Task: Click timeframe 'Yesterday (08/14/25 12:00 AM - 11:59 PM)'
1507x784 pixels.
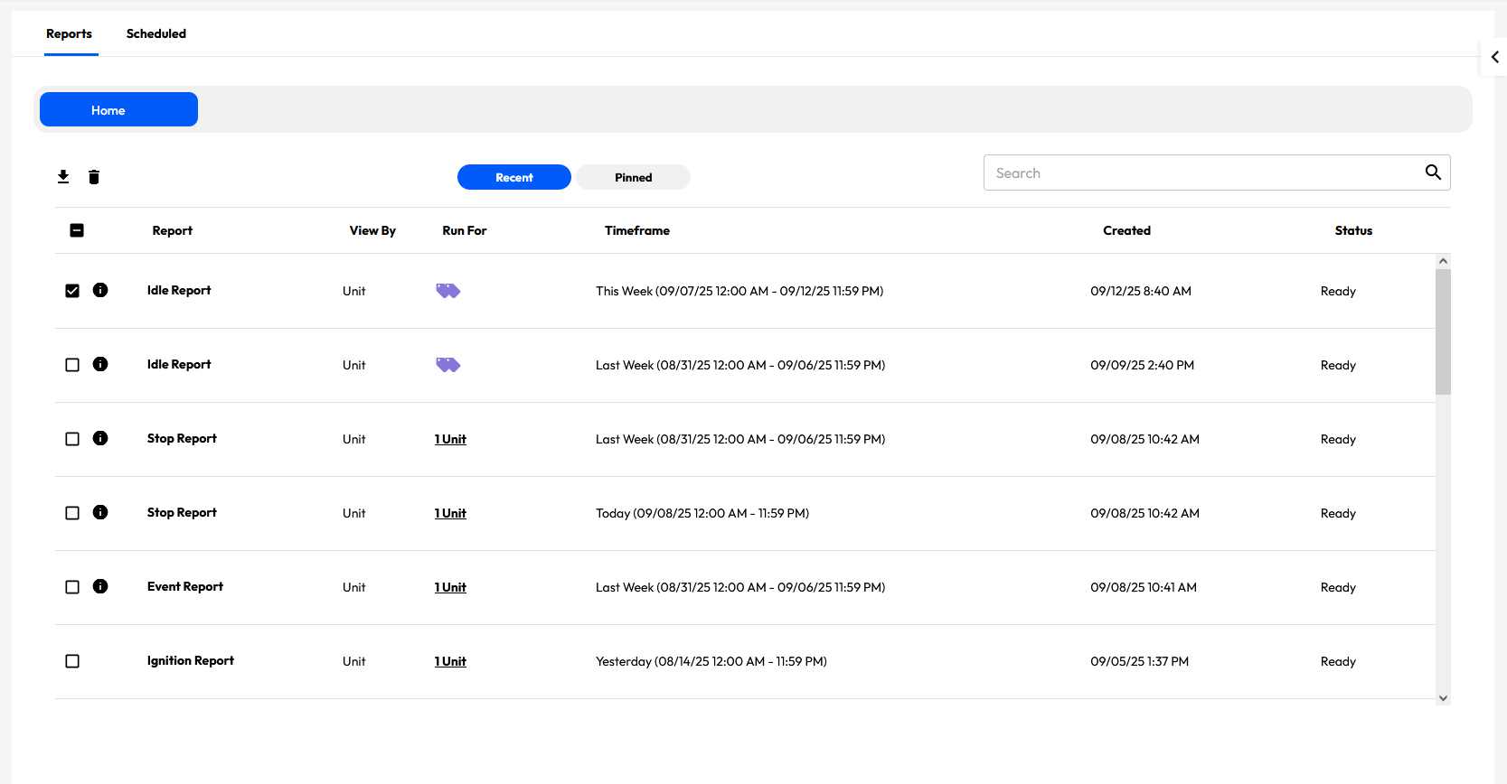Action: coord(711,661)
